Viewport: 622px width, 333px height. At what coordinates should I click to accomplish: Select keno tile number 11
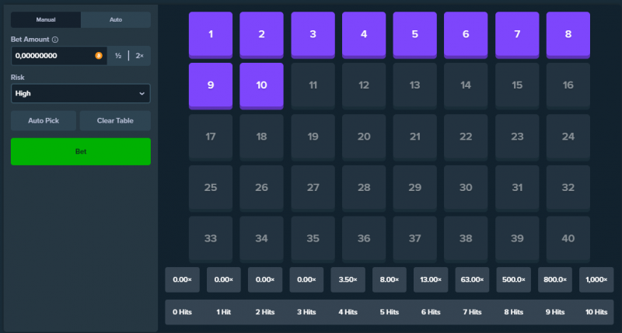click(x=313, y=86)
